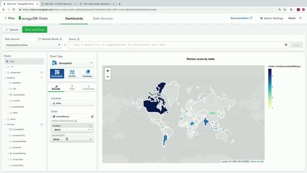Collapse the reviews field group
The width and height of the screenshot is (307, 173).
[x=5, y=124]
